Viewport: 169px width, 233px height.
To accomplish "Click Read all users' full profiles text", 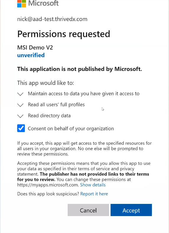I will point(56,104).
